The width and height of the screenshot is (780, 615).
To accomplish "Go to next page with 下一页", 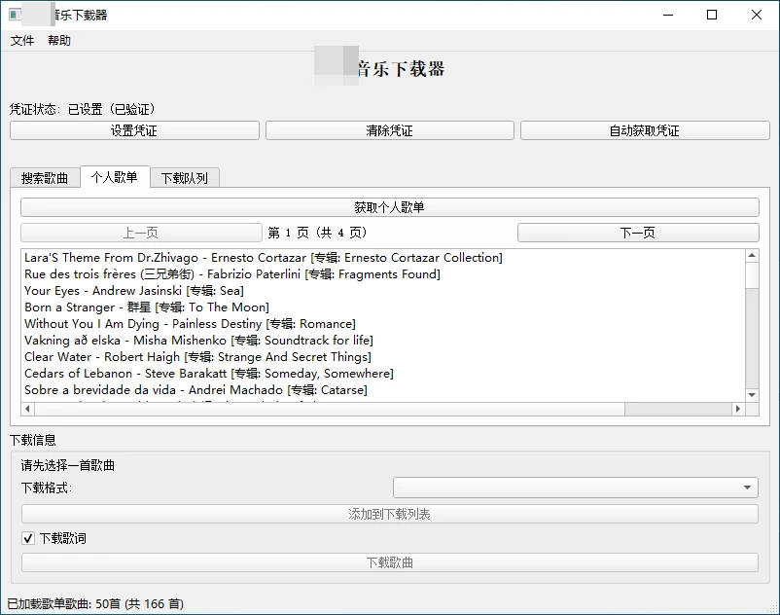I will (638, 233).
